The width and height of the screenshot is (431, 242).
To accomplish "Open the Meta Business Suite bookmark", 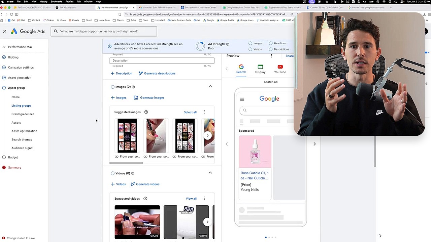I will (x=179, y=20).
